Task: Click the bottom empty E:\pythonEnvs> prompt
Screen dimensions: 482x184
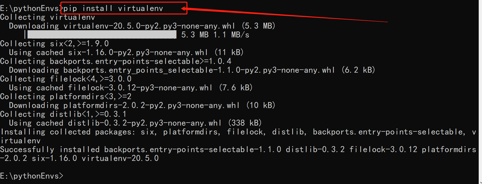Action: pyautogui.click(x=32, y=176)
